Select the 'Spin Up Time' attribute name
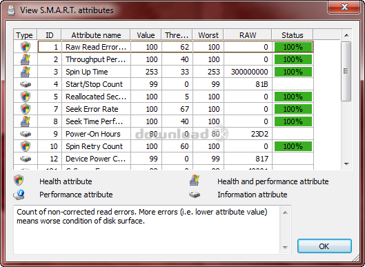365x267 pixels. (x=87, y=72)
